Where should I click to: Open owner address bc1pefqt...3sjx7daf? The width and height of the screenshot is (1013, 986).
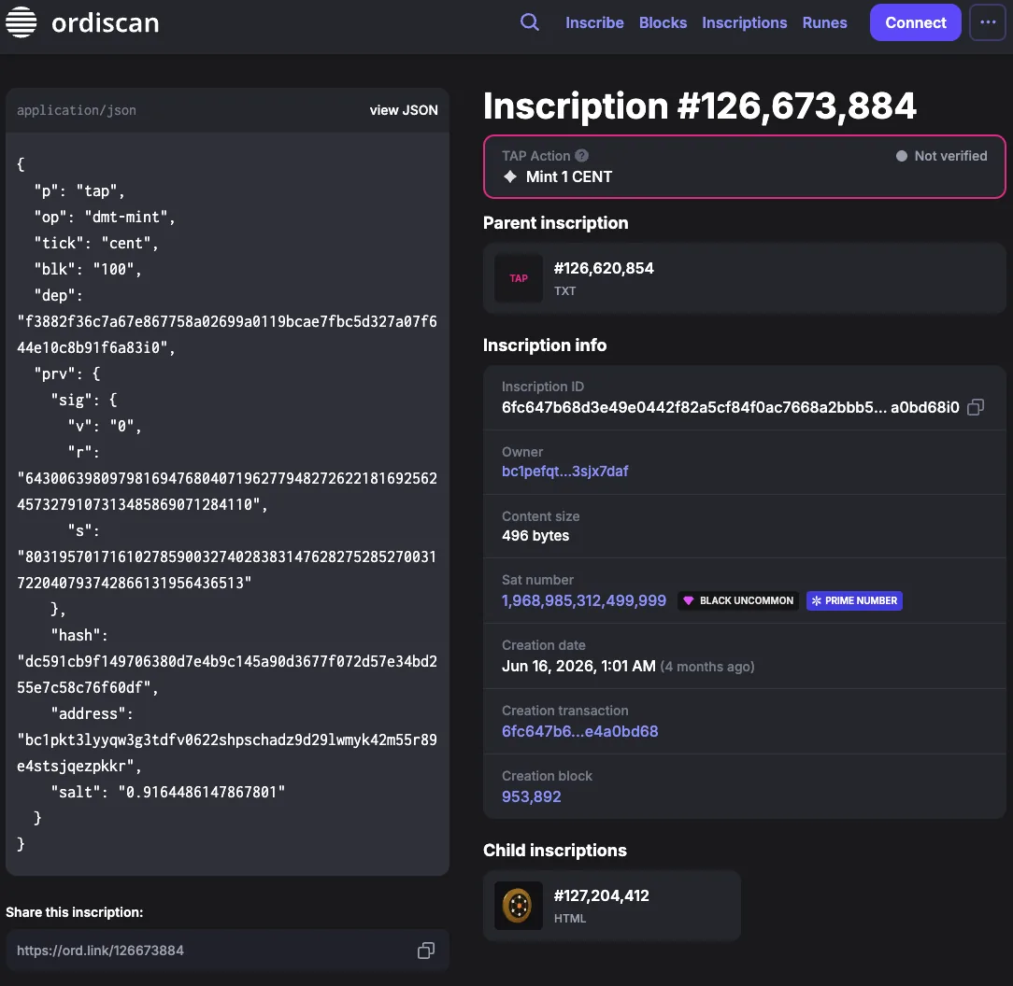click(x=564, y=472)
